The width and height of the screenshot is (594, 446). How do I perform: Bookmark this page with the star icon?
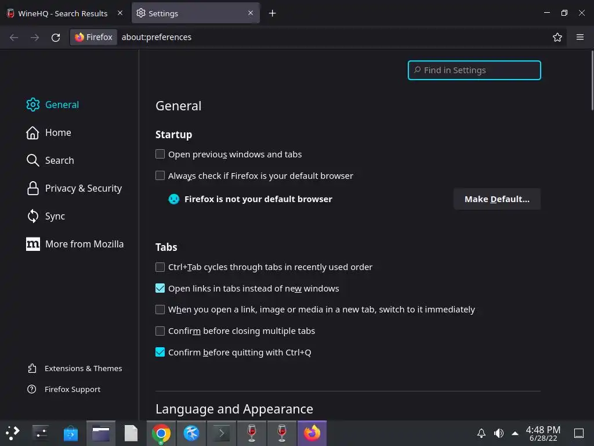click(557, 37)
